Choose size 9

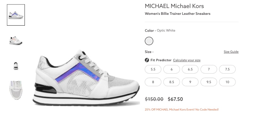point(190,82)
